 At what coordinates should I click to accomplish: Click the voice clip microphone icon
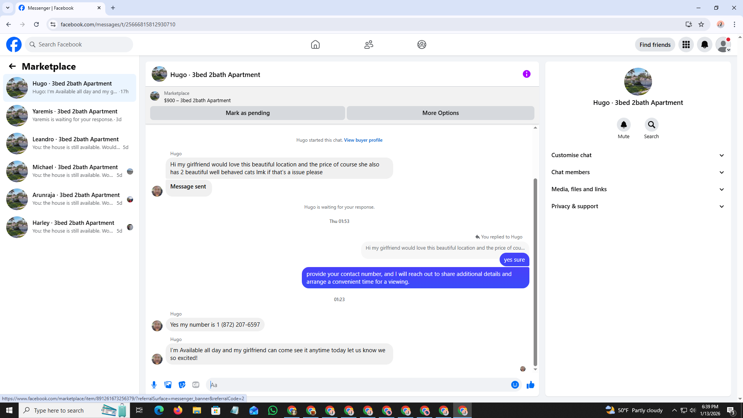154,385
